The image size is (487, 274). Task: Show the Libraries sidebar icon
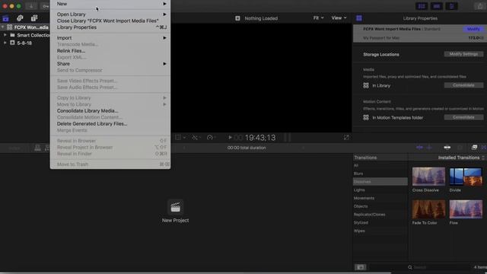(5, 18)
